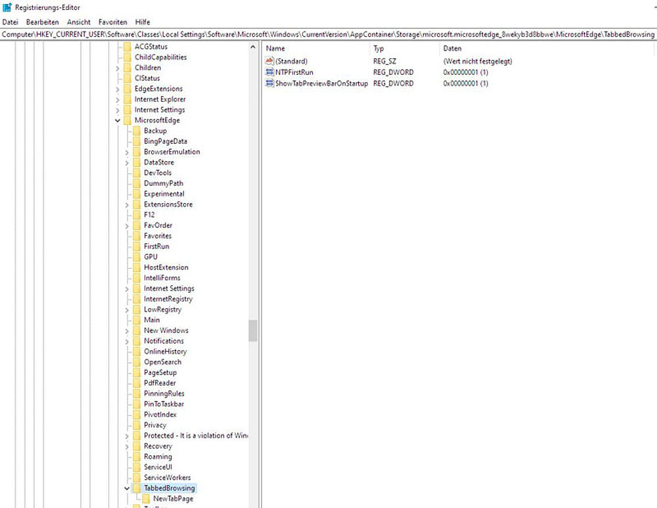
Task: Click the '(Wert nicht festgelegt)' data cell
Action: 478,62
